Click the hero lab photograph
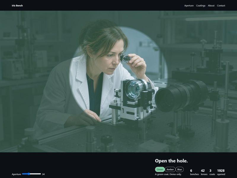Viewport: 237px width, 178px height. [118, 81]
